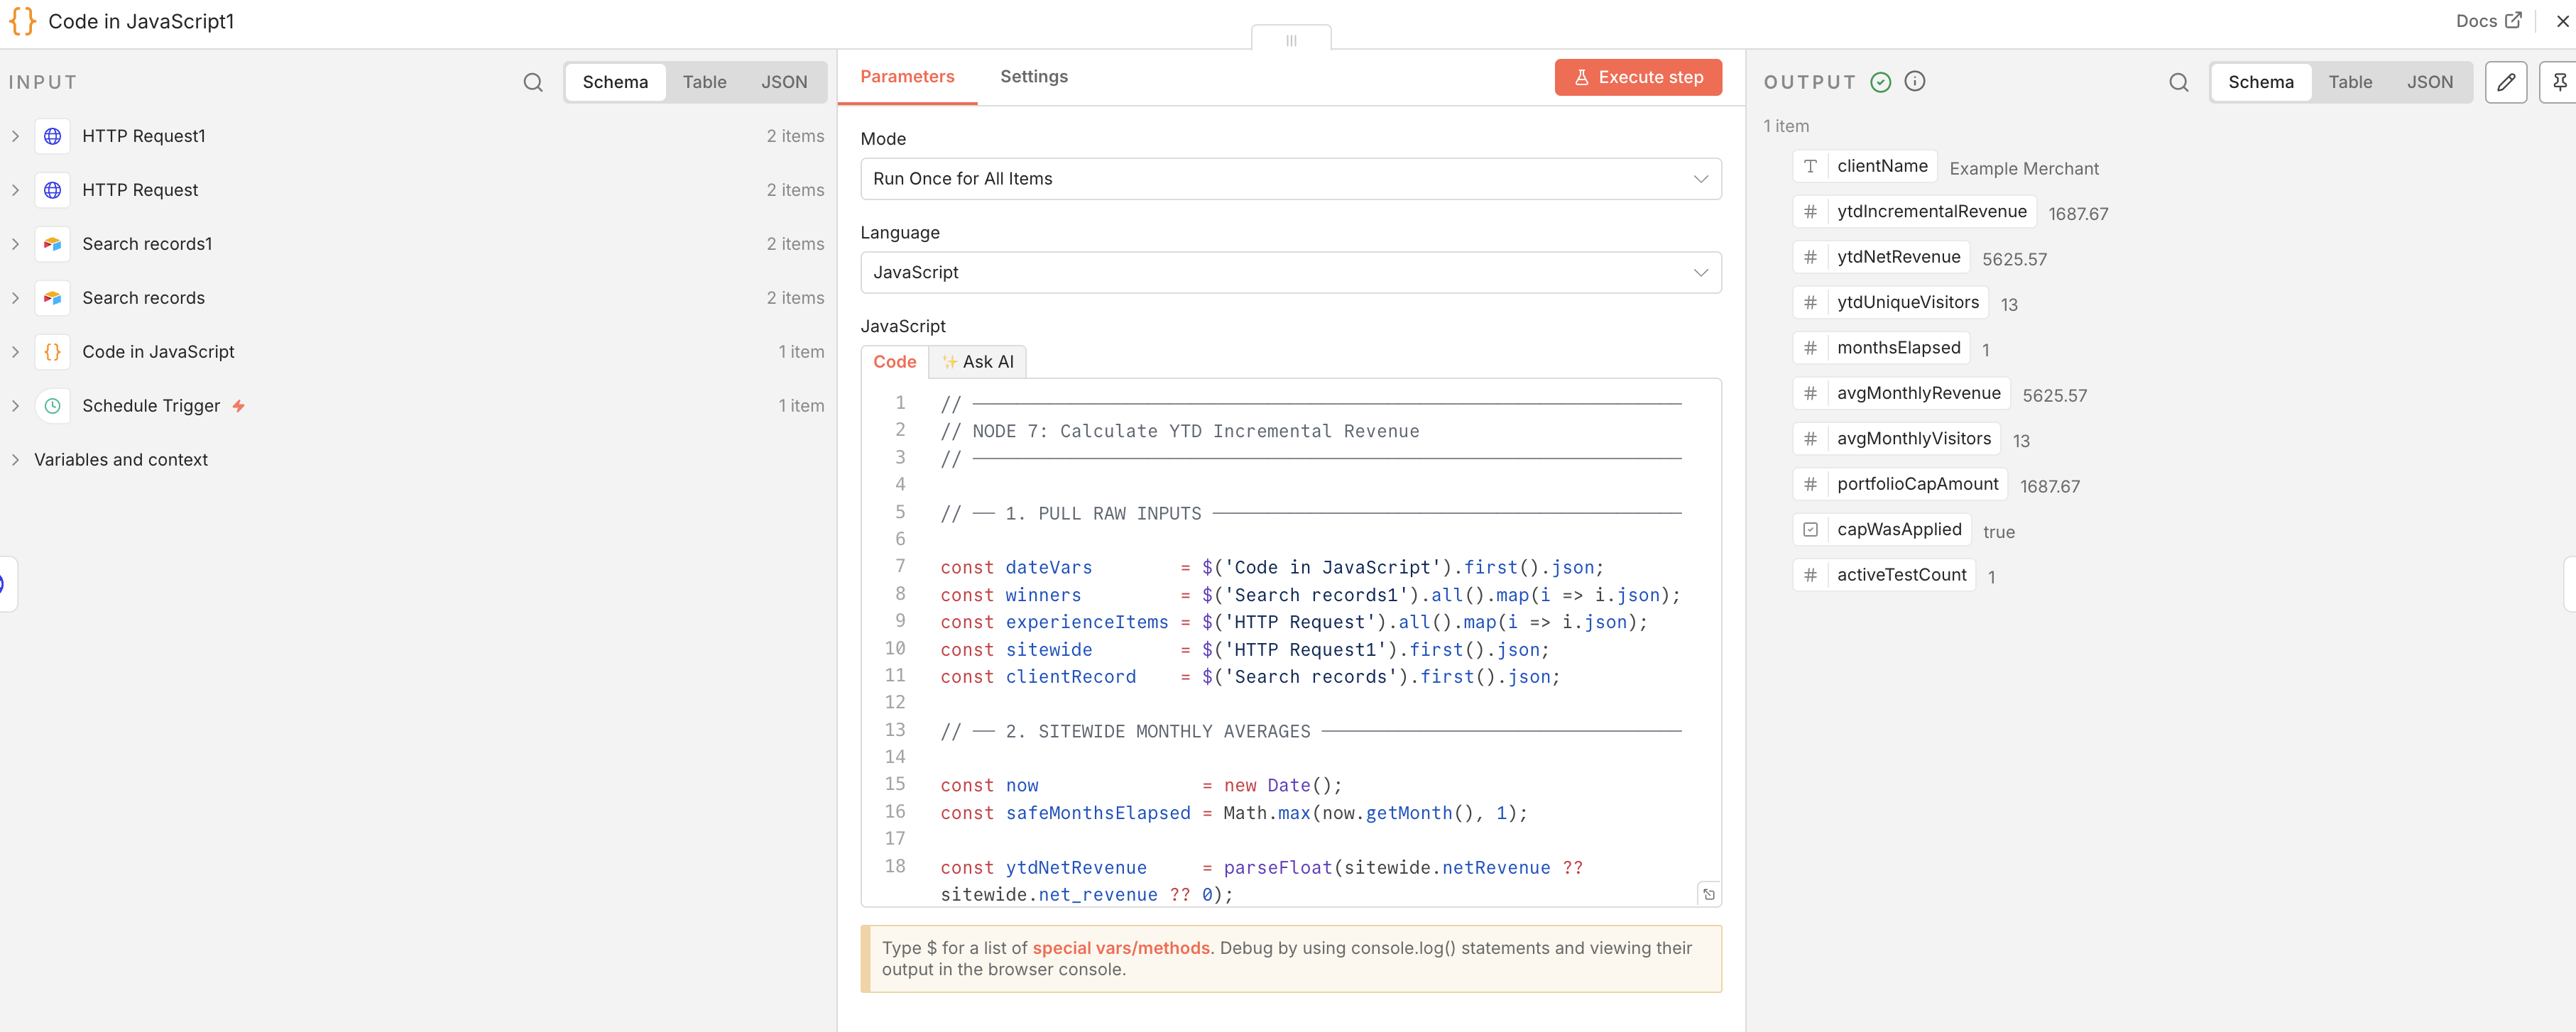Screen dimensions: 2576x1032
Task: Switch OUTPUT view to JSON
Action: point(2428,82)
